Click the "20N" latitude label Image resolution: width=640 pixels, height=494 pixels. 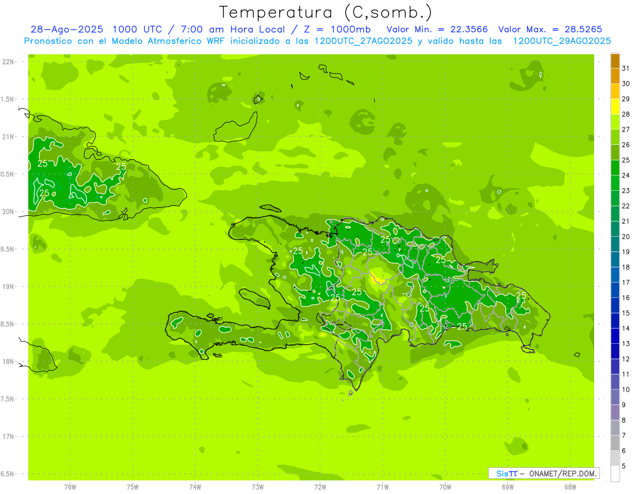[9, 212]
